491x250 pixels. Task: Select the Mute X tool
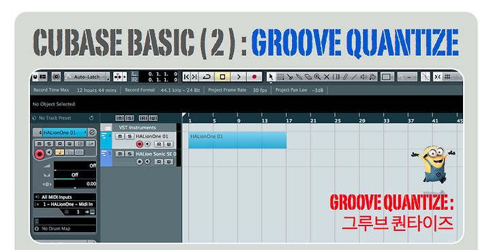[x=327, y=77]
